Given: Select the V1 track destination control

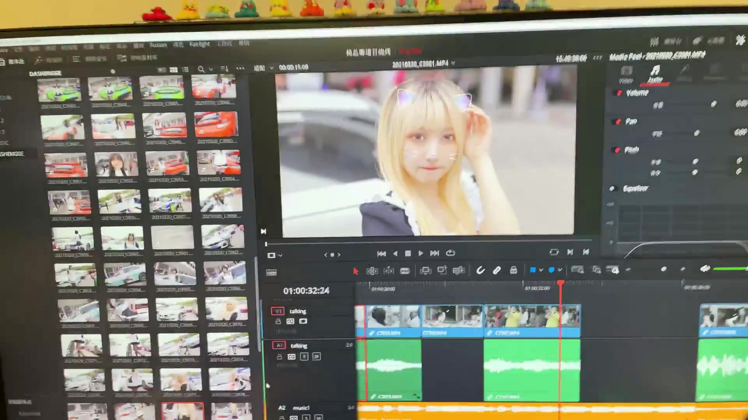Looking at the screenshot, I should (278, 311).
